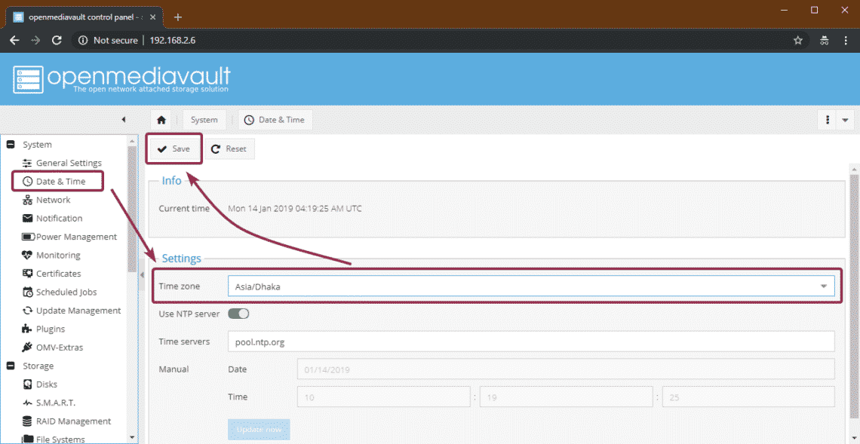The image size is (860, 444).
Task: Open Scheduled Jobs in sidebar
Action: click(x=66, y=292)
